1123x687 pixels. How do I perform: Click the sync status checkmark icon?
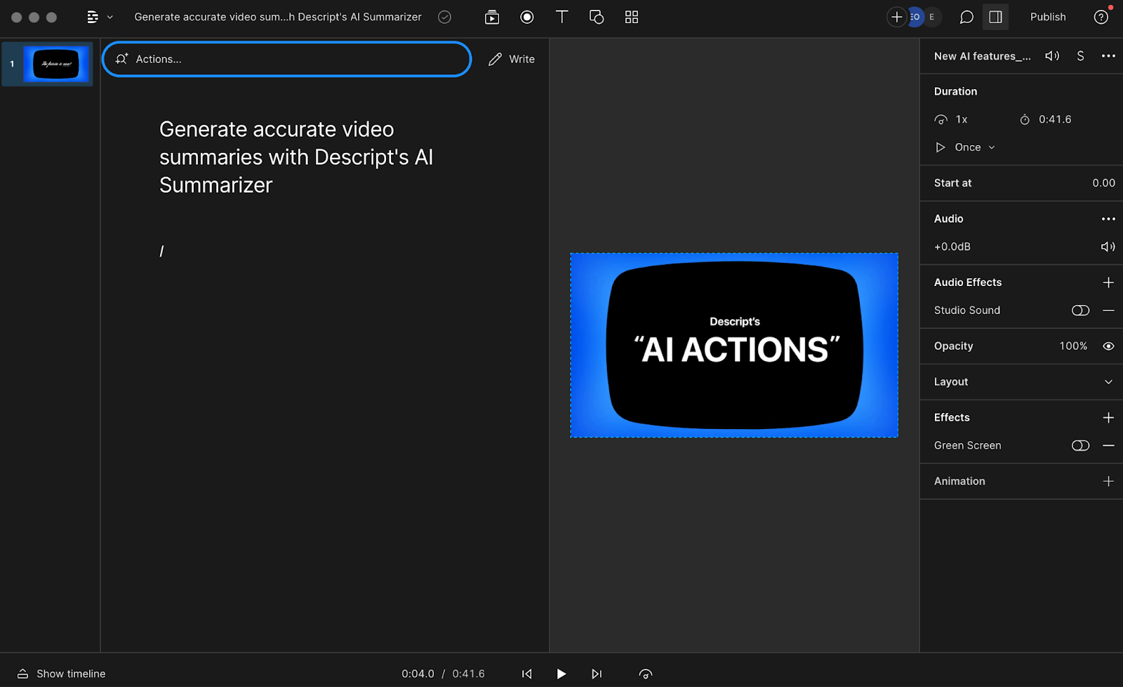point(444,17)
